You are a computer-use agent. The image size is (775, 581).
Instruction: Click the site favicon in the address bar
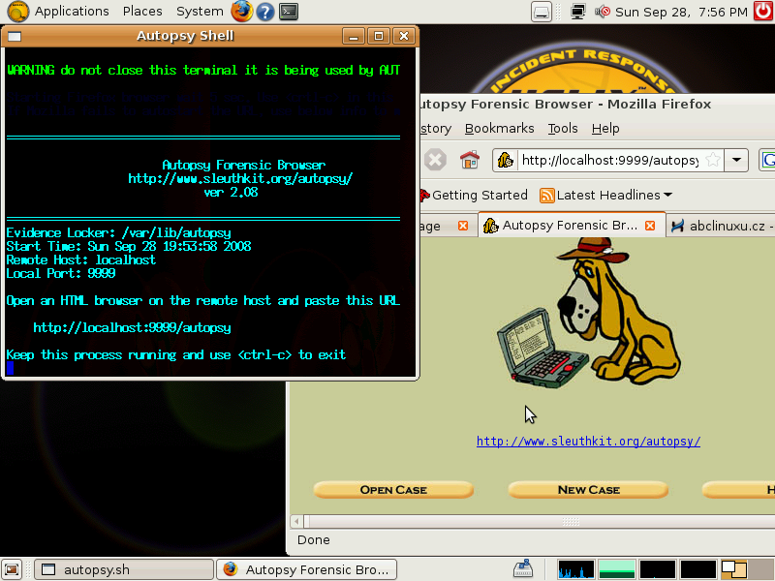[x=505, y=160]
